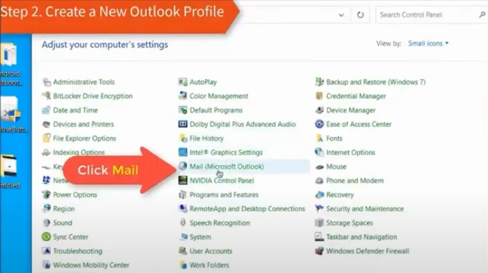Image resolution: width=488 pixels, height=273 pixels.
Task: Click the search magnifier icon
Action: coord(482,15)
